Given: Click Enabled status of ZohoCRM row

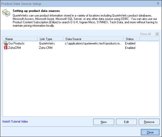Looking at the screenshot, I should [130, 48].
